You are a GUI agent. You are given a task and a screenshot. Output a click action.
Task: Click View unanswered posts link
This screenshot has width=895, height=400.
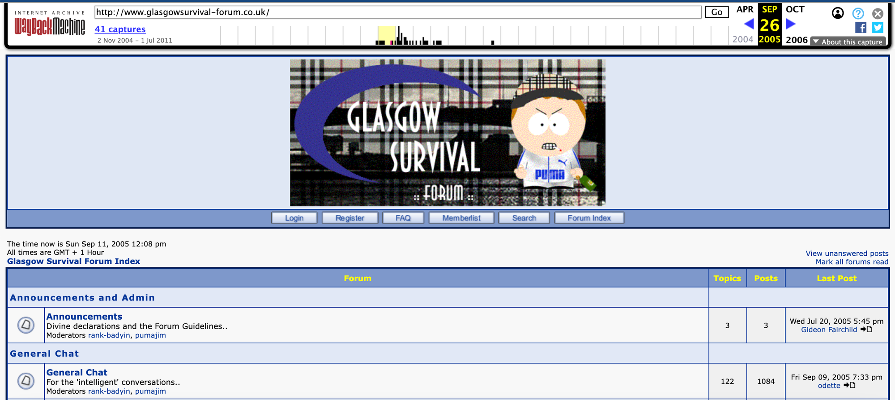tap(847, 253)
